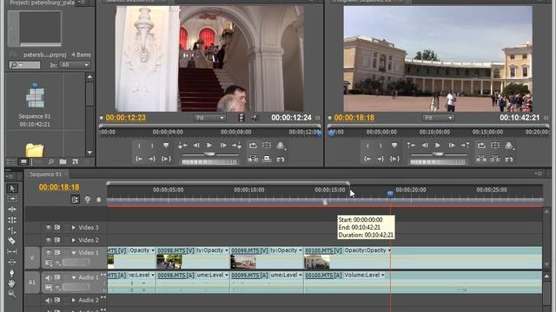Open the In: All dropdown

(75, 65)
